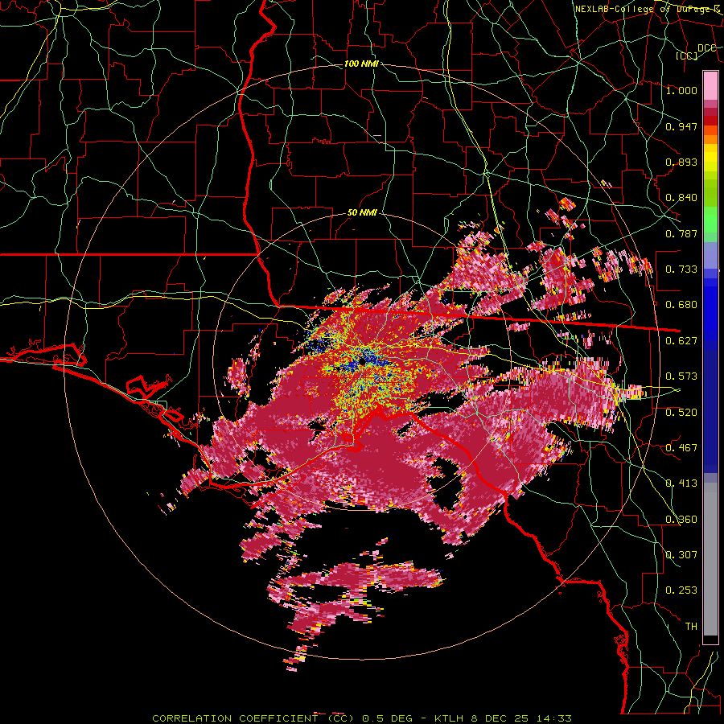The width and height of the screenshot is (724, 724).
Task: Click the 0.413 scale label
Action: [x=681, y=483]
